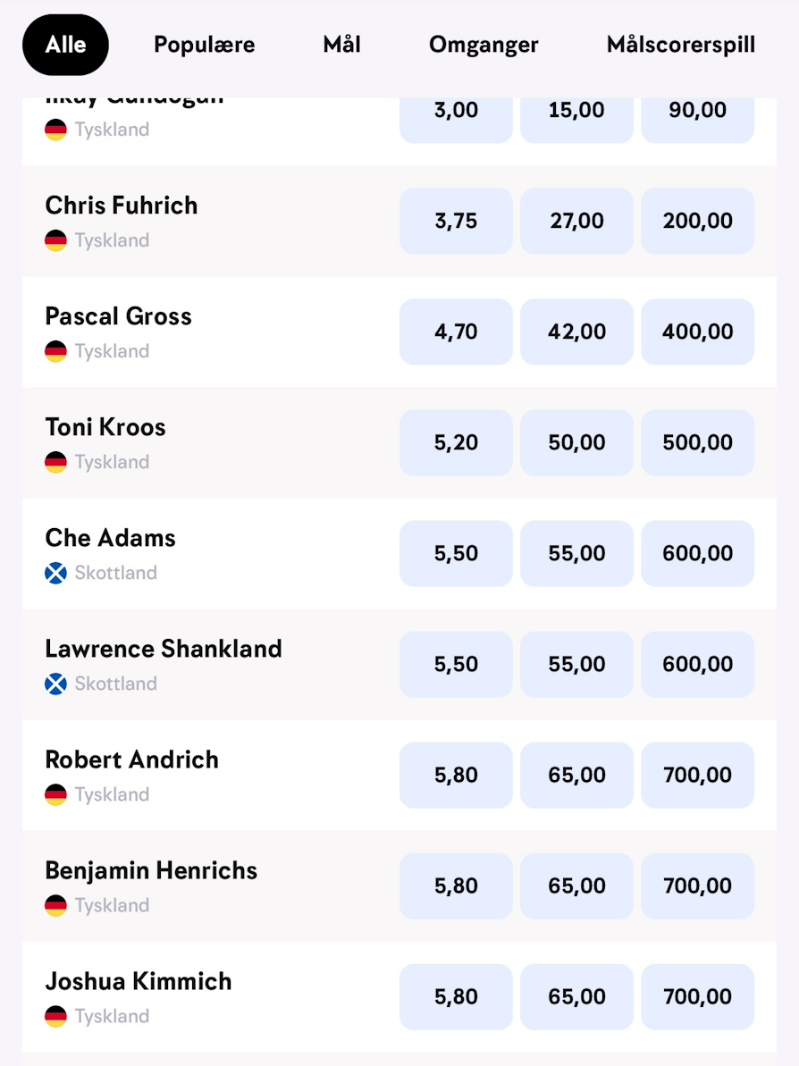Click Germany flag beside Toni Kroos
Viewport: 799px width, 1066px height.
point(55,462)
